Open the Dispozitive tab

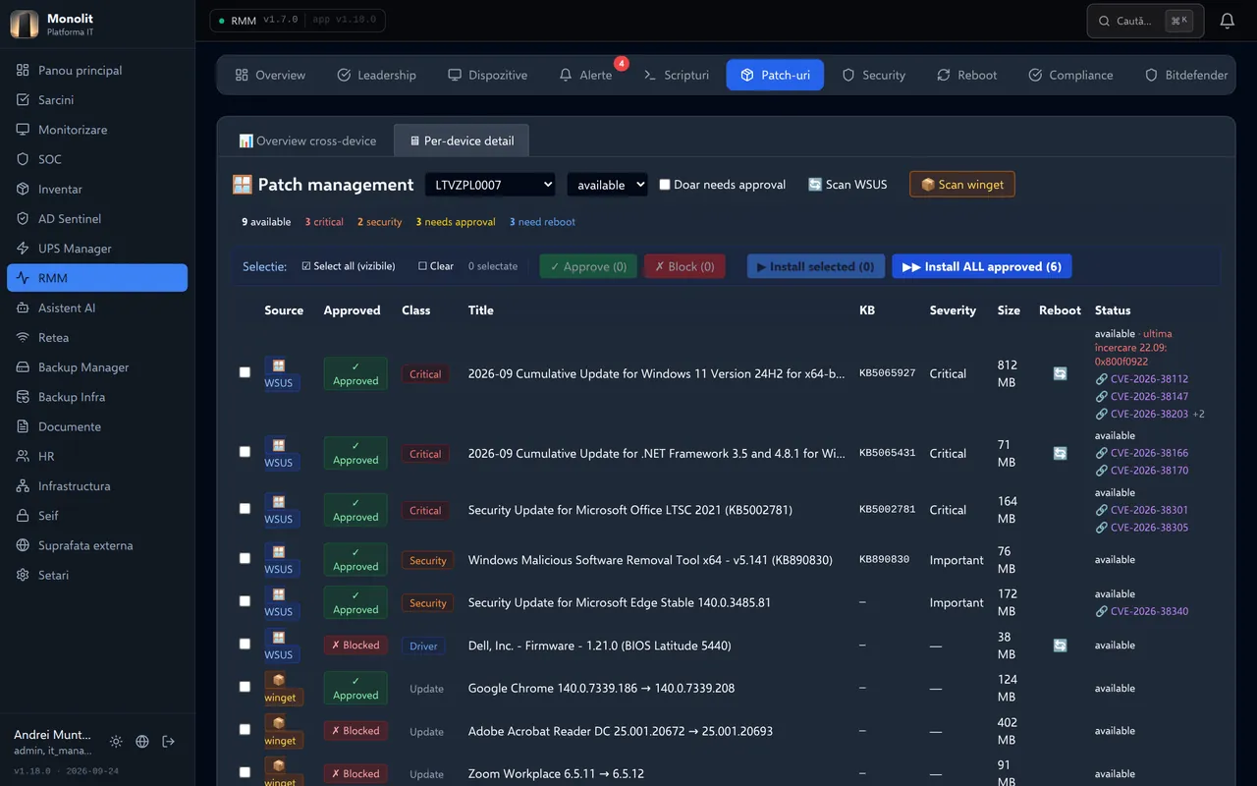click(487, 75)
